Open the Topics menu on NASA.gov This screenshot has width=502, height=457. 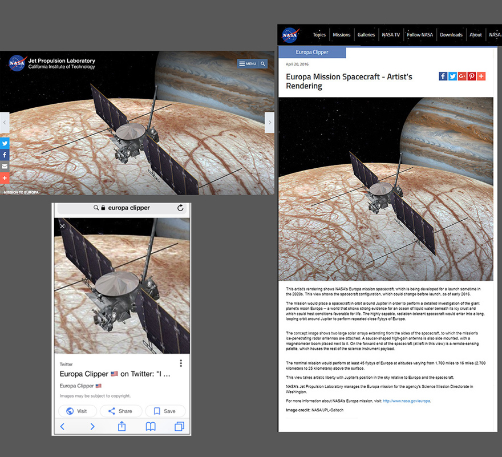coord(319,35)
